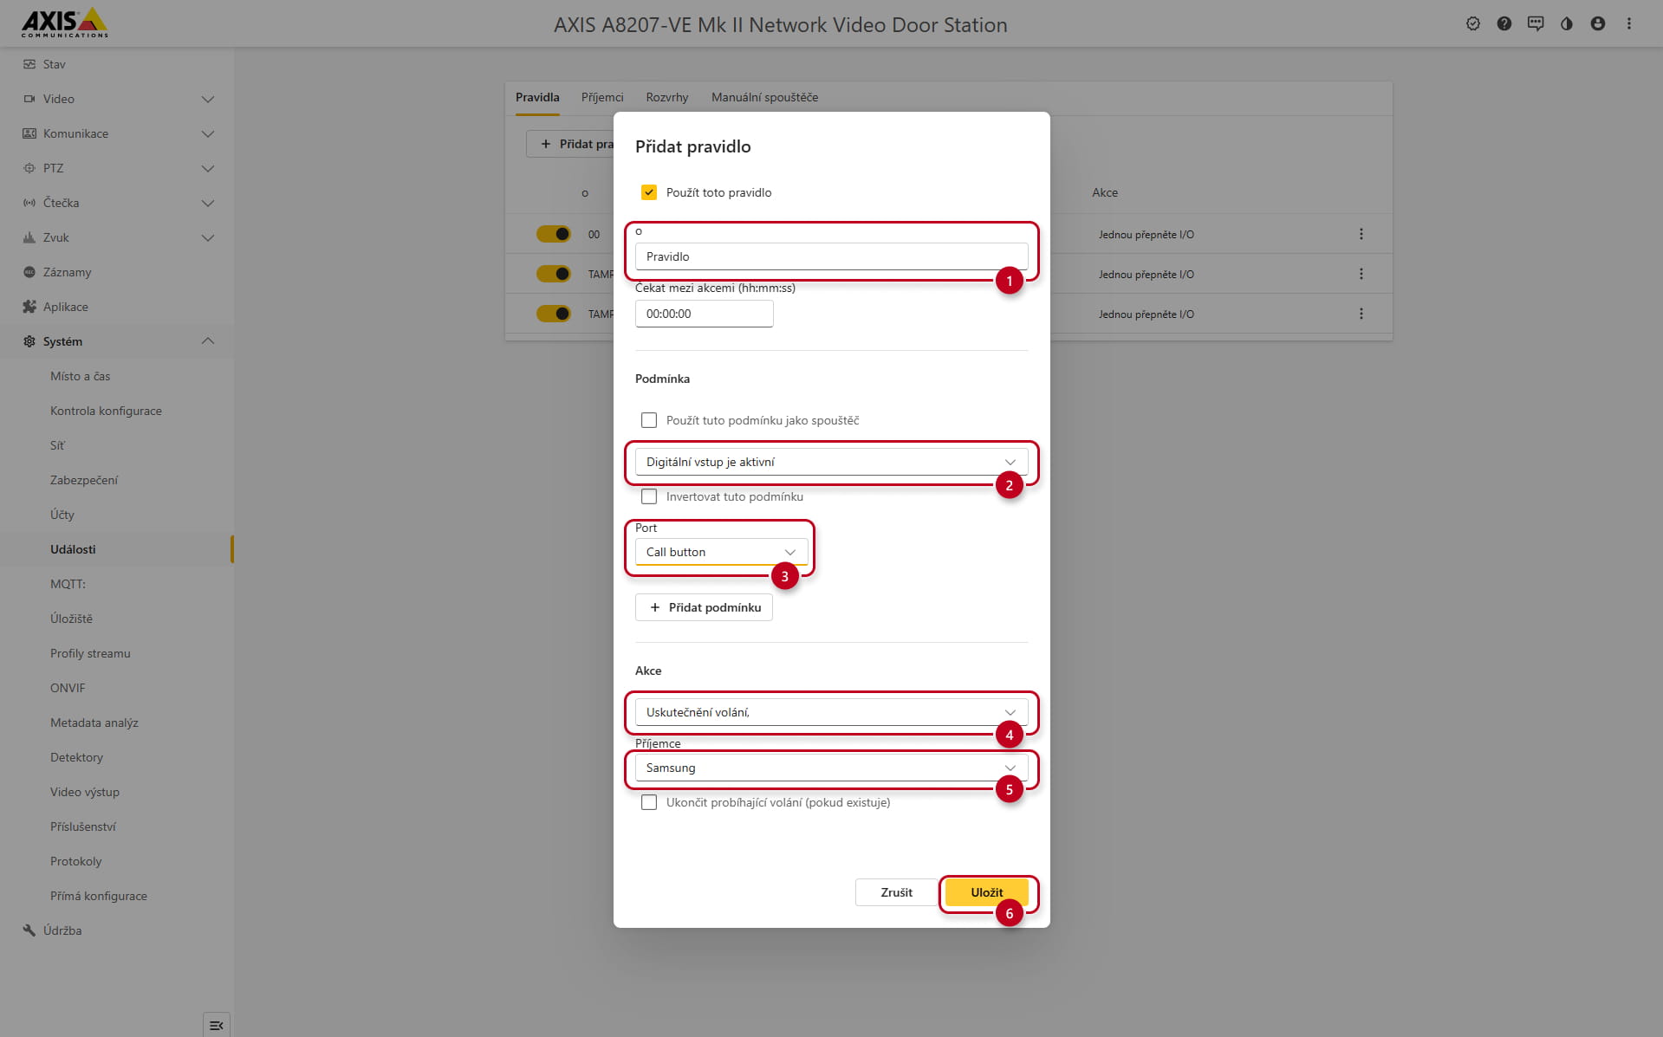Toggle Použít toto pravidlo checkbox
Screen dimensions: 1663x1037
tap(649, 192)
